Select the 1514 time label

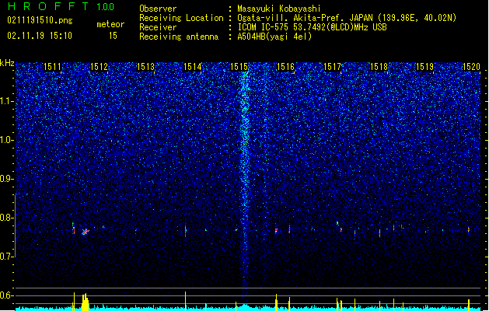[193, 67]
